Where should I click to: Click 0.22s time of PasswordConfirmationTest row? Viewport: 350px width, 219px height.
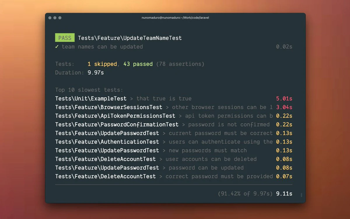[284, 125]
